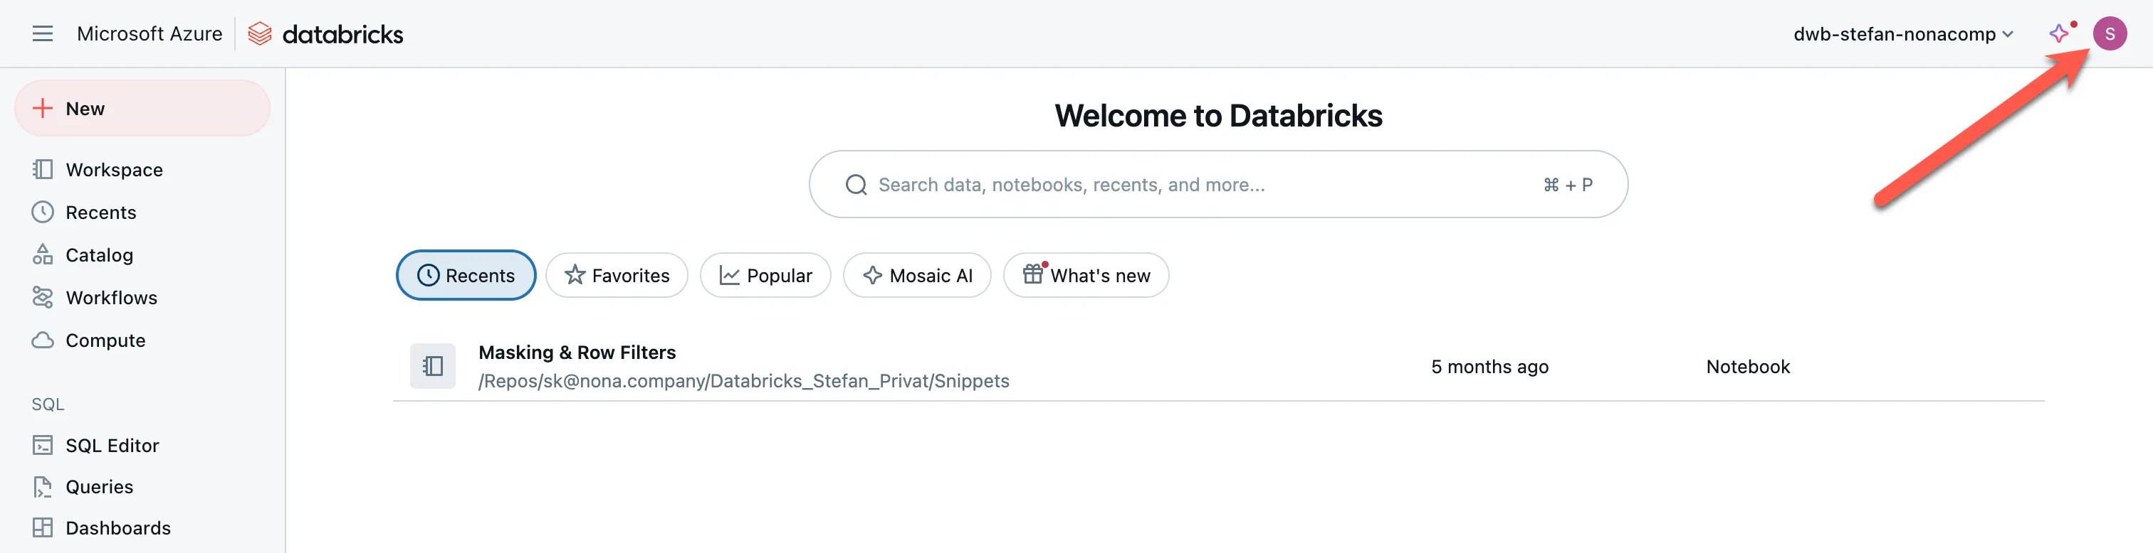Open the Masking & Row Filters notebook
The image size is (2153, 553).
click(577, 353)
